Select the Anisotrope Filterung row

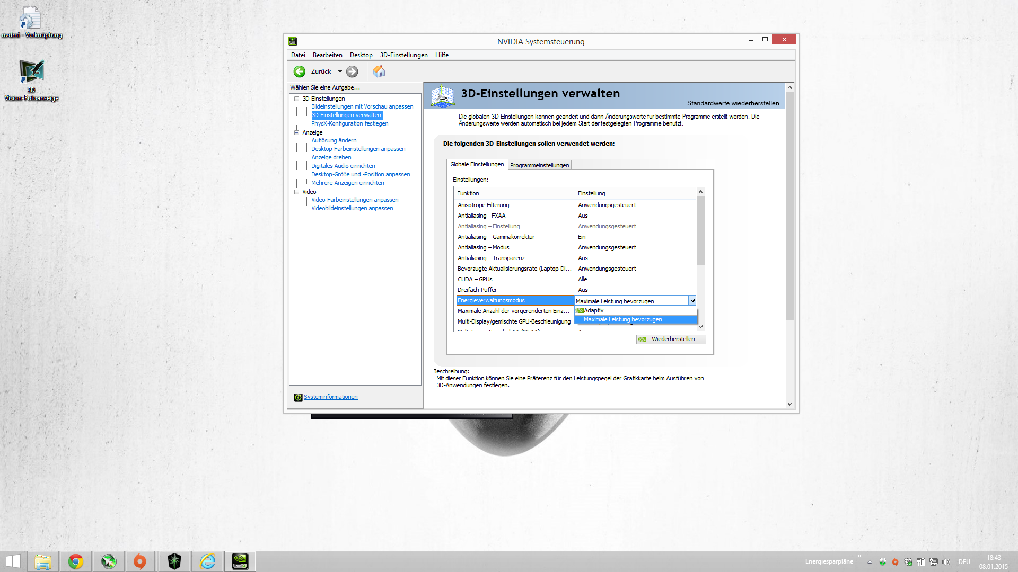(x=575, y=205)
